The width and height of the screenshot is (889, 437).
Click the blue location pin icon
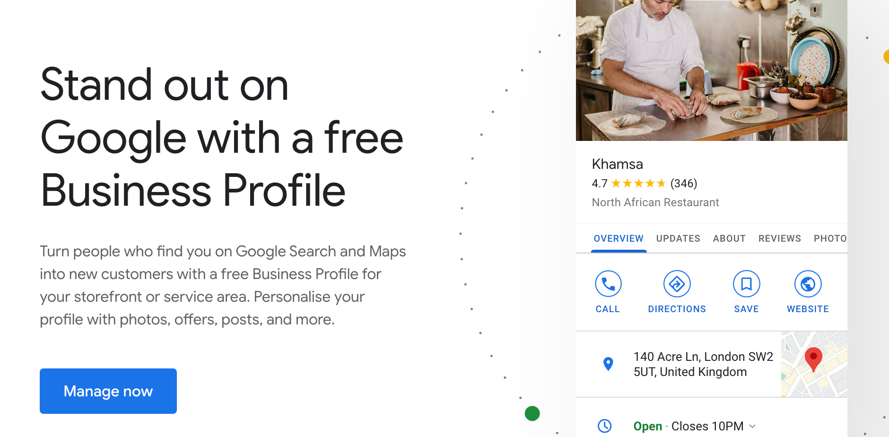(x=609, y=364)
